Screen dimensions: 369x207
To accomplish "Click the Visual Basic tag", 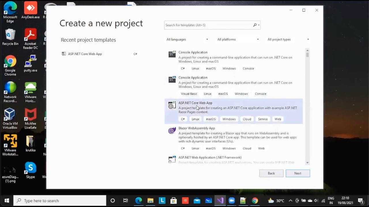I will [189, 94].
